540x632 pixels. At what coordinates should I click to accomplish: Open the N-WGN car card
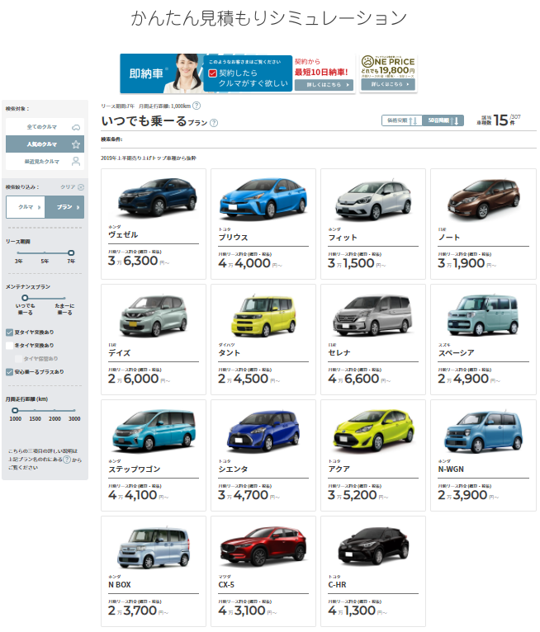(483, 455)
